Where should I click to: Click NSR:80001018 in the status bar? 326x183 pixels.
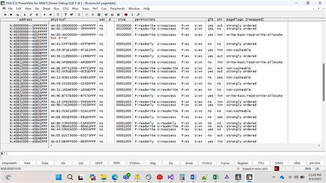11,169
